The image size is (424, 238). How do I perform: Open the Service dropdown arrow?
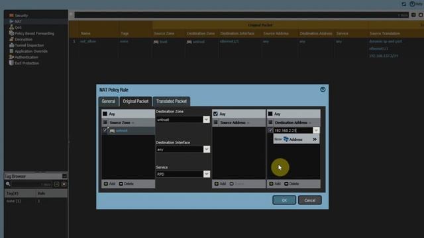[x=206, y=174]
